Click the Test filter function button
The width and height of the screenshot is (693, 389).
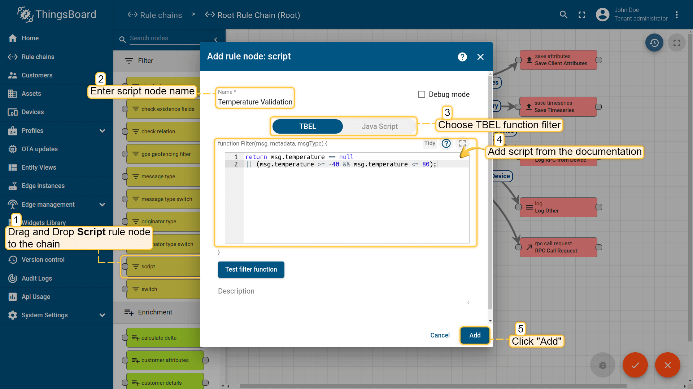pyautogui.click(x=251, y=269)
